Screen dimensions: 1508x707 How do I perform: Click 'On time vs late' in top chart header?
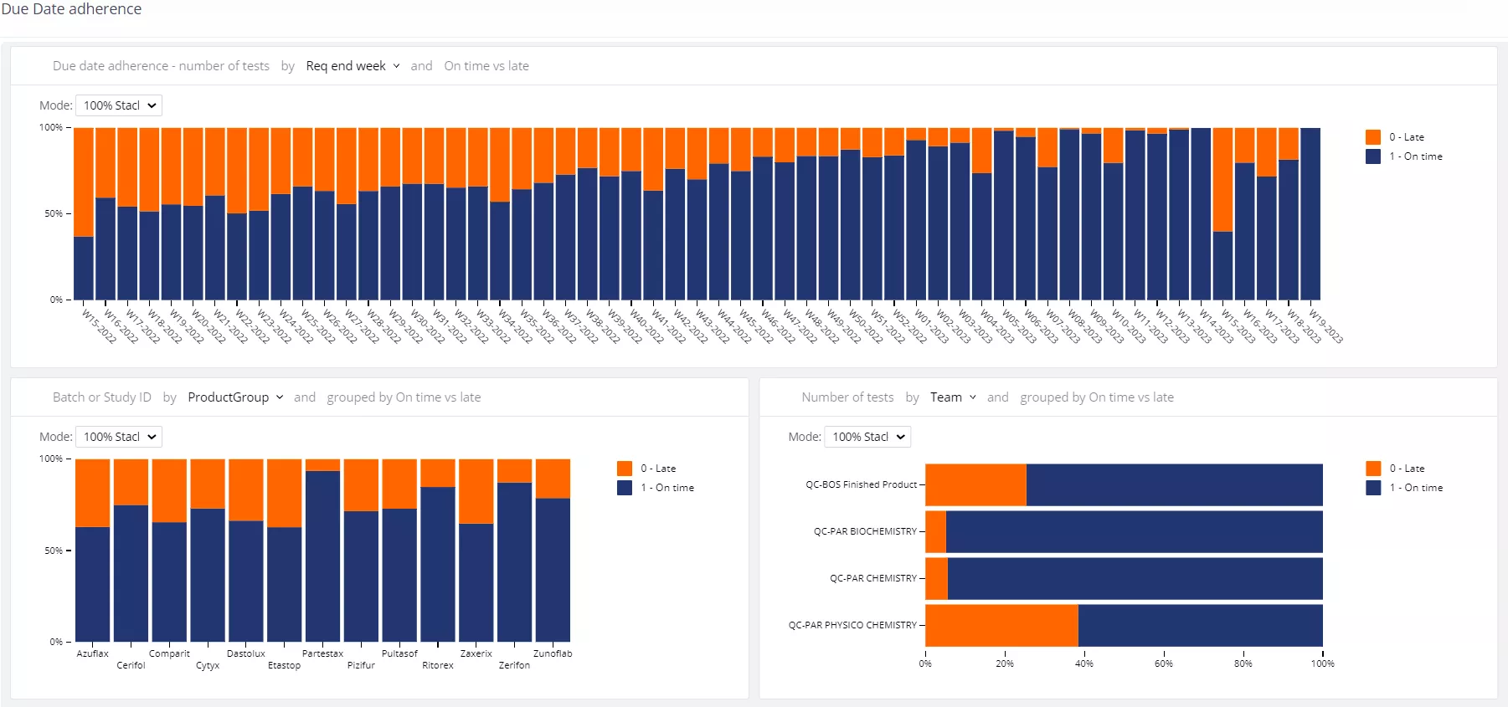pyautogui.click(x=486, y=66)
